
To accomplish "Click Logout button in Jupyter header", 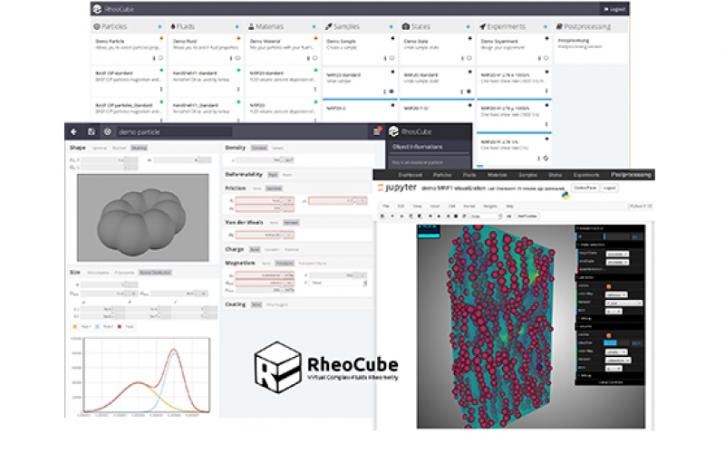I will 609,188.
